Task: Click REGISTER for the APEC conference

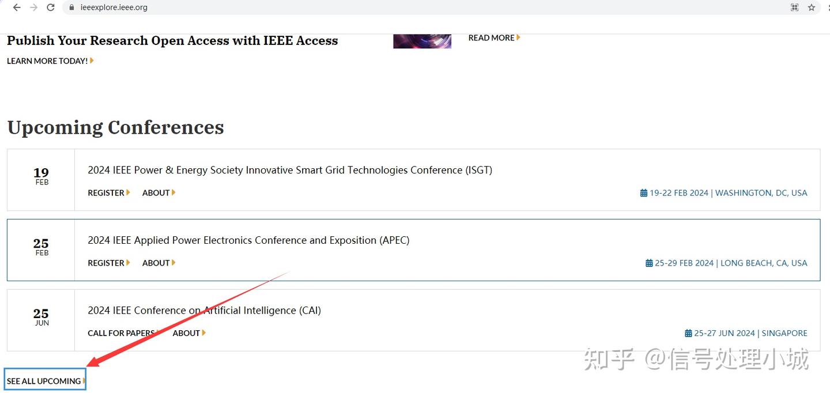Action: click(x=108, y=263)
